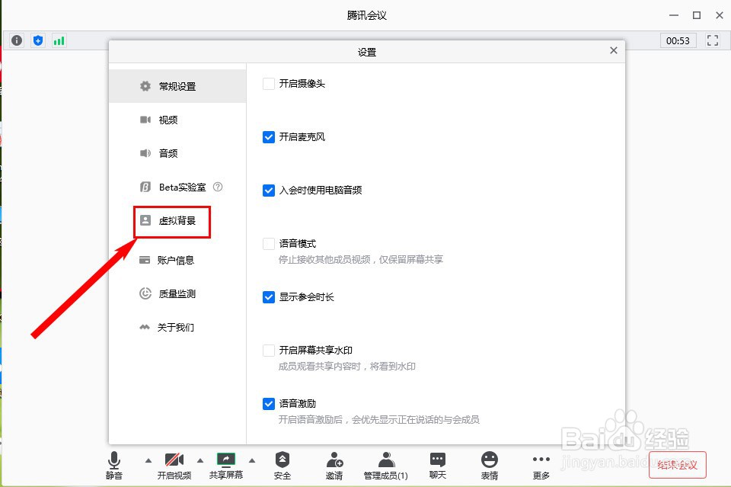Click speaker icon beside 音频
731x487 pixels.
click(x=145, y=153)
